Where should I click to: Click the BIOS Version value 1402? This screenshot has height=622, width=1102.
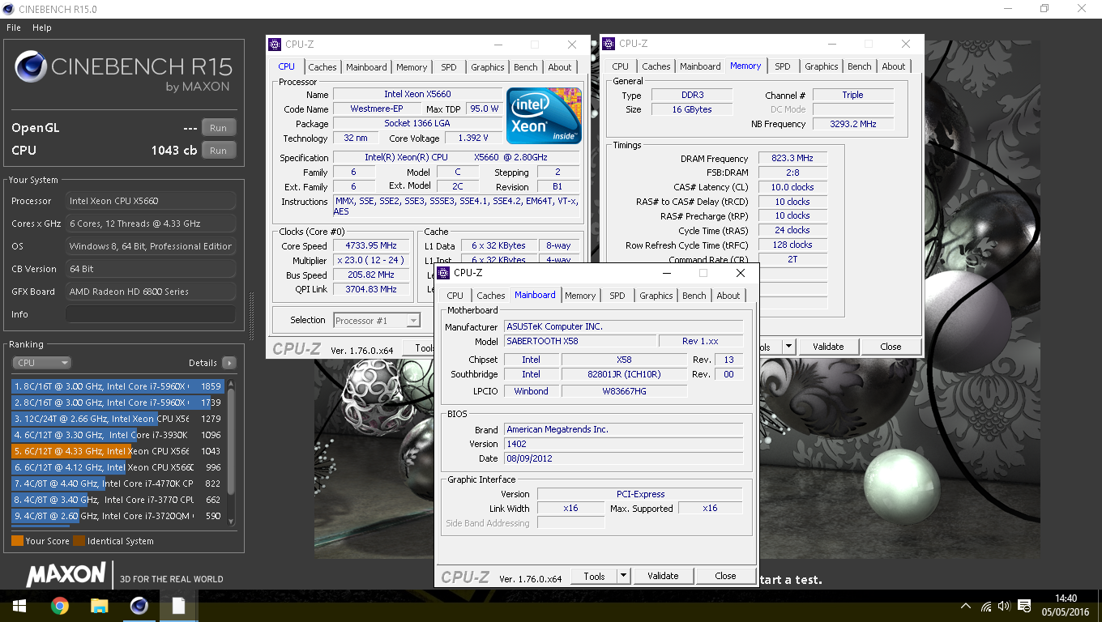point(623,444)
